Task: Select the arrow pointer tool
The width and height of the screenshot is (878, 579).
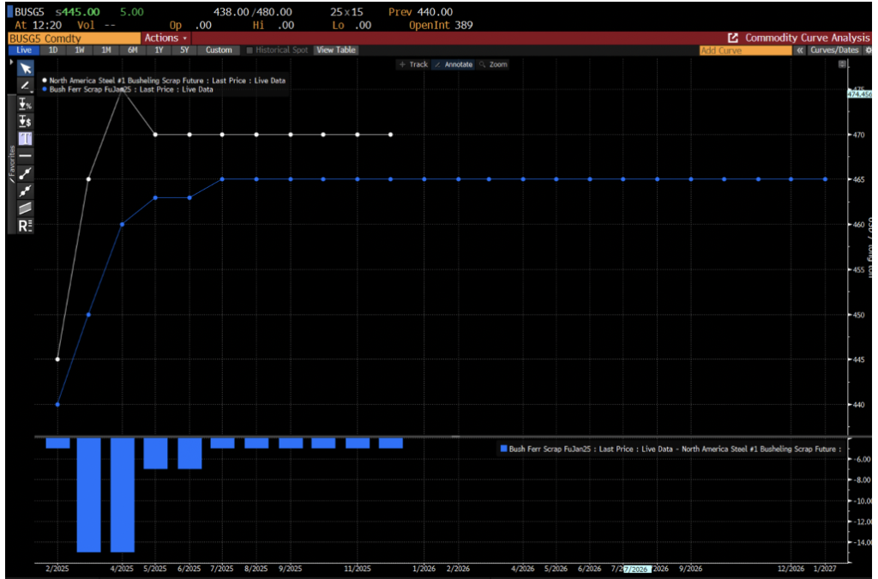Action: pyautogui.click(x=25, y=69)
